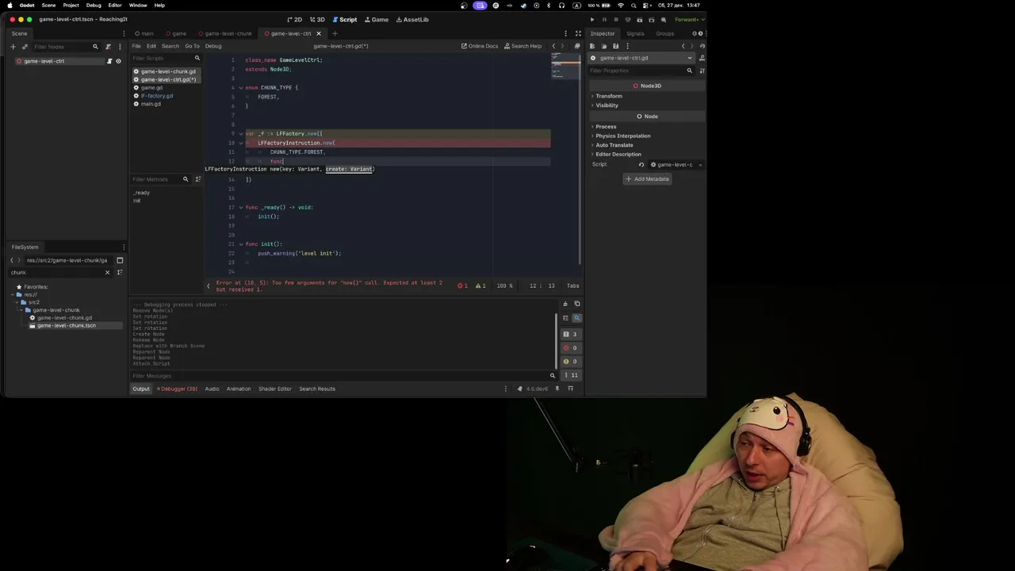The width and height of the screenshot is (1015, 571).
Task: Click the pause running project icon
Action: (x=604, y=19)
